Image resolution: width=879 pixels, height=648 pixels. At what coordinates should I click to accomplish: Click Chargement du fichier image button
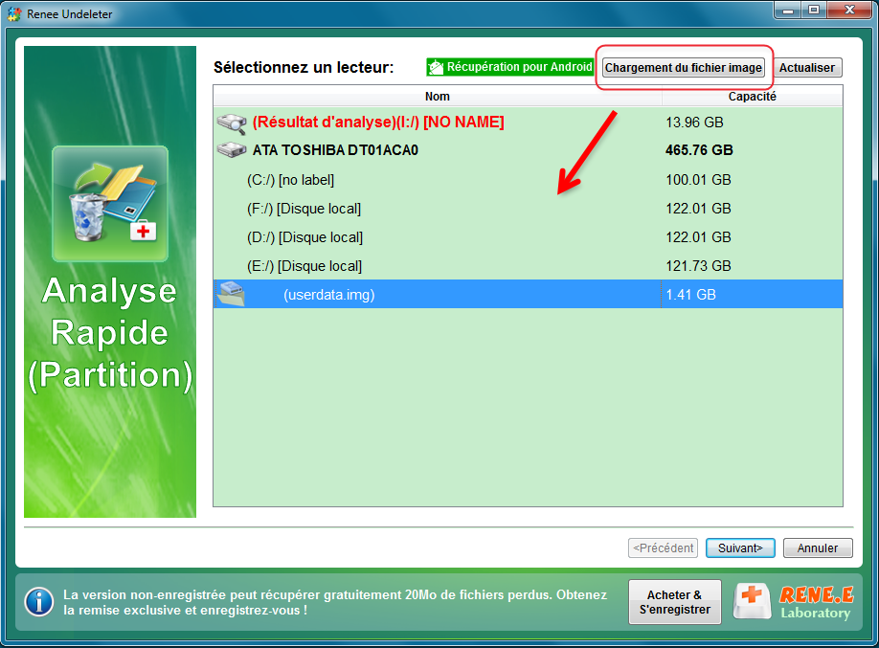click(x=684, y=68)
